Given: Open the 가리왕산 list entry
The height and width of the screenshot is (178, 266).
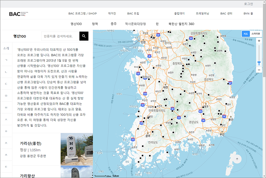Looking at the screenshot, I should [x=27, y=176].
